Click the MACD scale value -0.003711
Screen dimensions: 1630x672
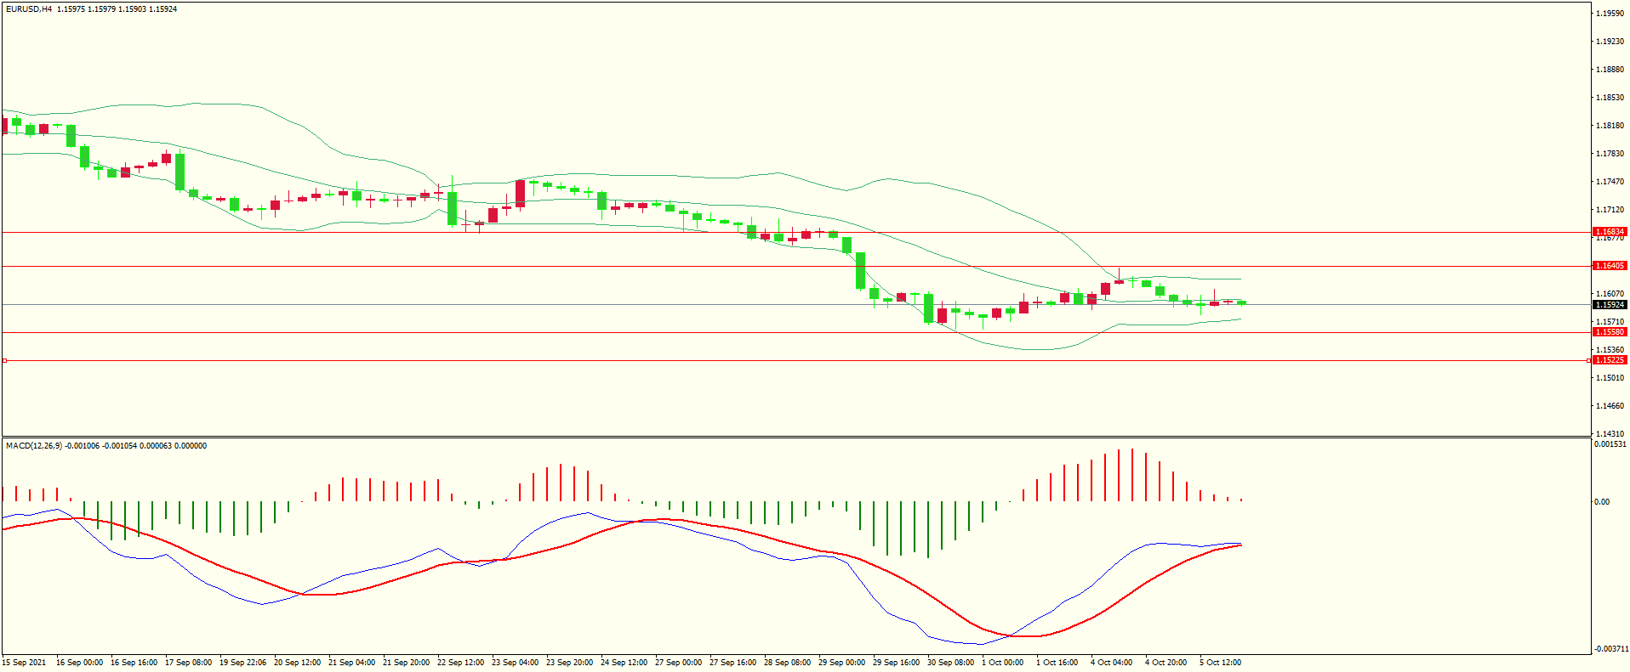1610,649
